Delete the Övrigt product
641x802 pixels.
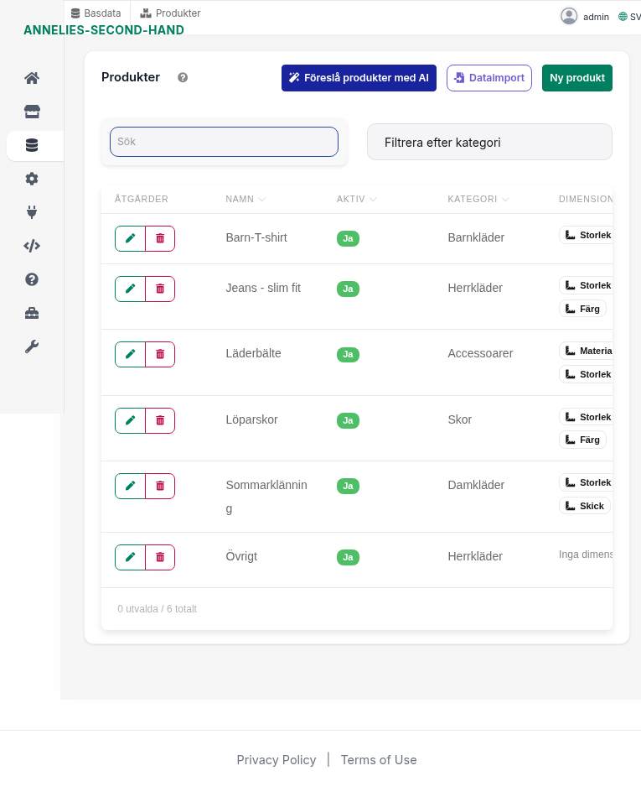[x=160, y=557]
